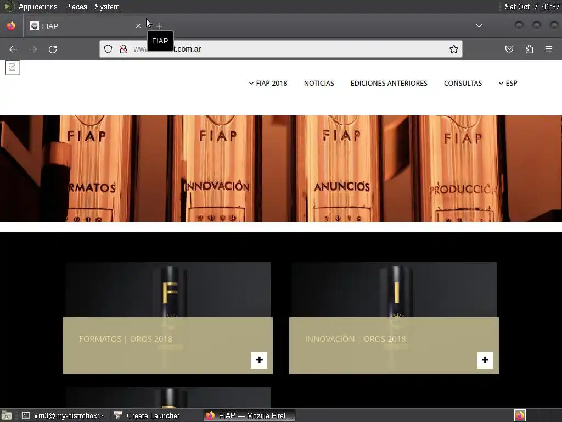The width and height of the screenshot is (562, 422).
Task: List all tabs with the chevron button
Action: (479, 26)
